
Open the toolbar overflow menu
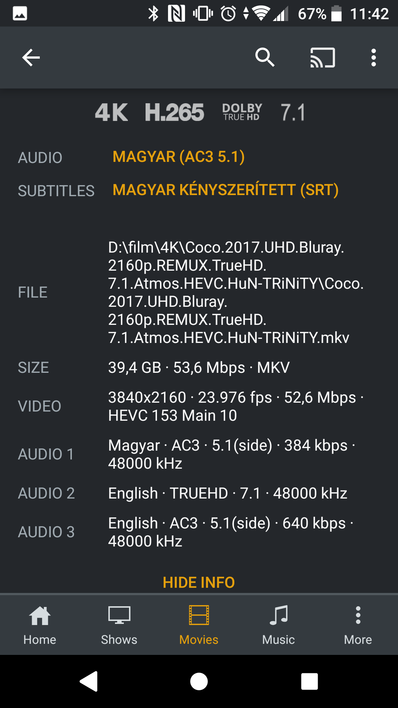[373, 58]
